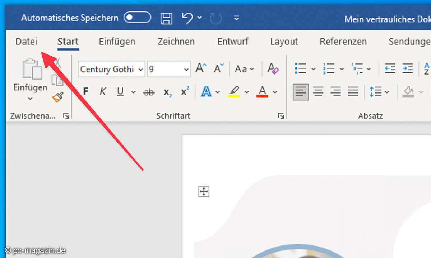Save document with the floppy disk icon
Screen dimensions: 431x258
pyautogui.click(x=166, y=18)
